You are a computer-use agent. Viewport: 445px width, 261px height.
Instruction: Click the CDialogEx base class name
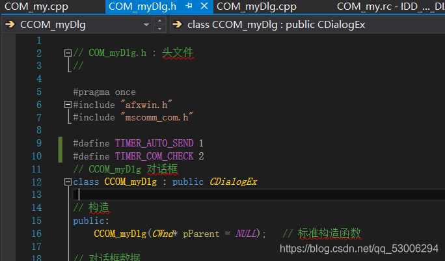(234, 182)
